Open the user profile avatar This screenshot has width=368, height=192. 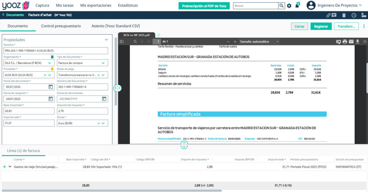click(311, 5)
